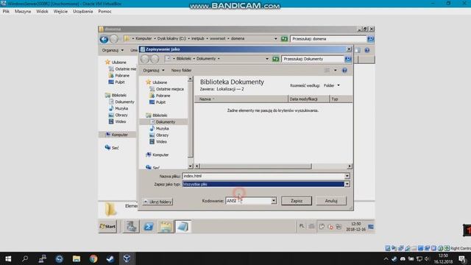This screenshot has height=265, width=471.
Task: Expand Nazwa pliku history dropdown arrow
Action: [x=347, y=176]
